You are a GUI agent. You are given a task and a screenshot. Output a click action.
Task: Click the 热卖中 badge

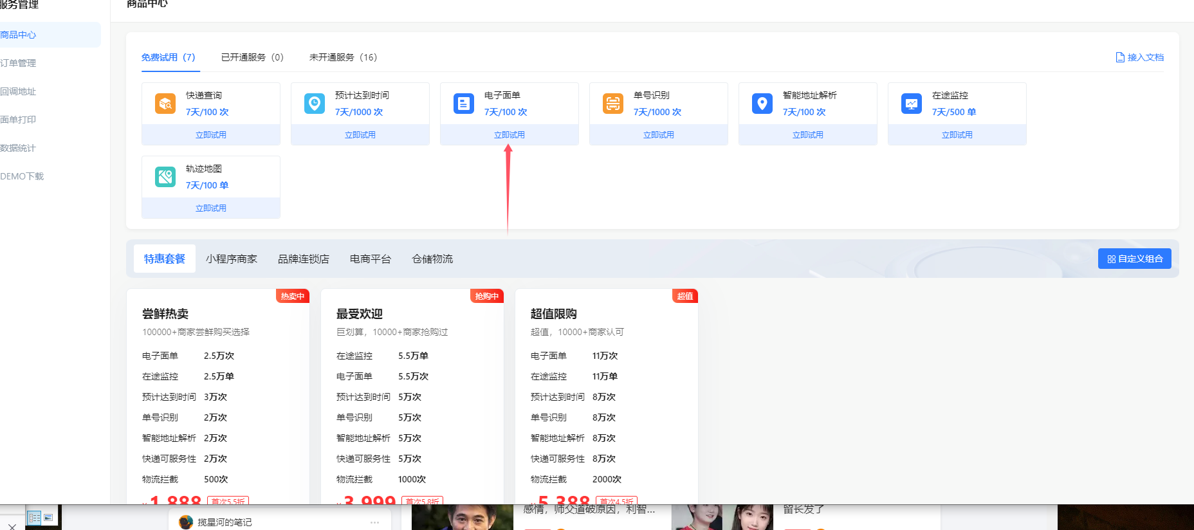pyautogui.click(x=293, y=296)
